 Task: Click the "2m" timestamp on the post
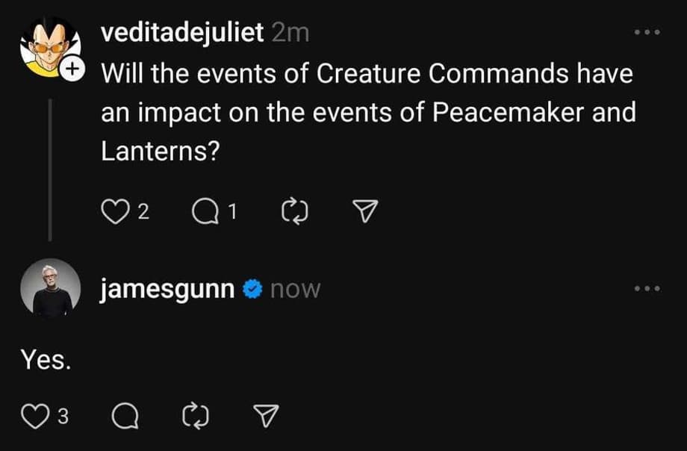(291, 34)
